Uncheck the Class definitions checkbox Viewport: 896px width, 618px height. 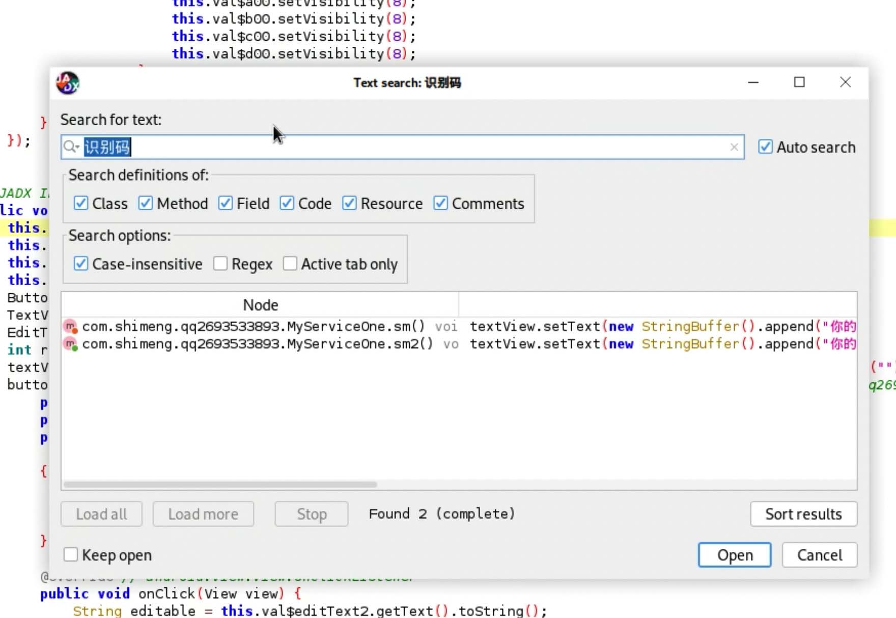[81, 204]
